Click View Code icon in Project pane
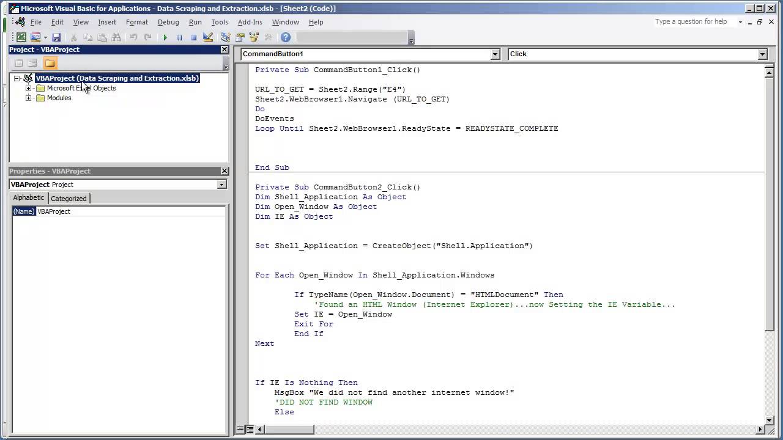Screen dimensions: 783x440 pyautogui.click(x=19, y=63)
